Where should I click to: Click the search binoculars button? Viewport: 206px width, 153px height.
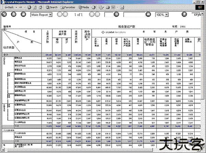(148, 14)
